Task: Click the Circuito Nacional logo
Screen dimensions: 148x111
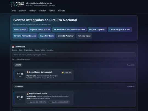Action: point(18,4)
